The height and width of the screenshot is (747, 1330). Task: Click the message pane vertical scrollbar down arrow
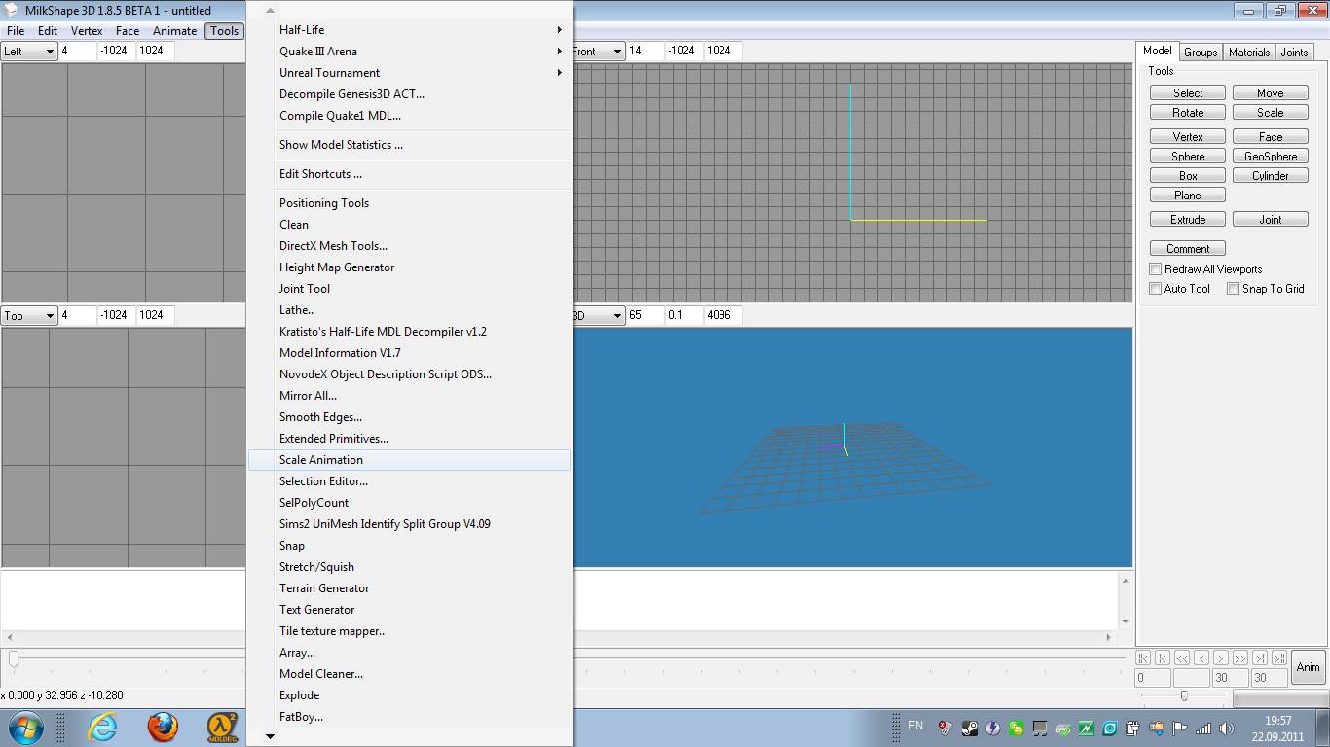click(1126, 622)
